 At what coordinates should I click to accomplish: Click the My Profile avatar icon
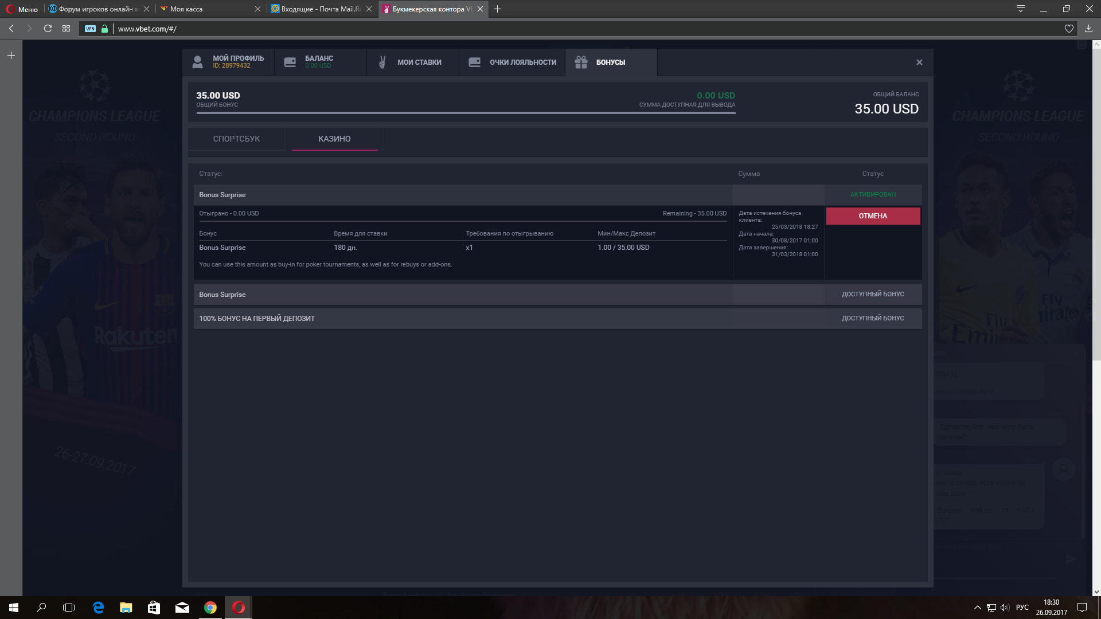coord(197,62)
